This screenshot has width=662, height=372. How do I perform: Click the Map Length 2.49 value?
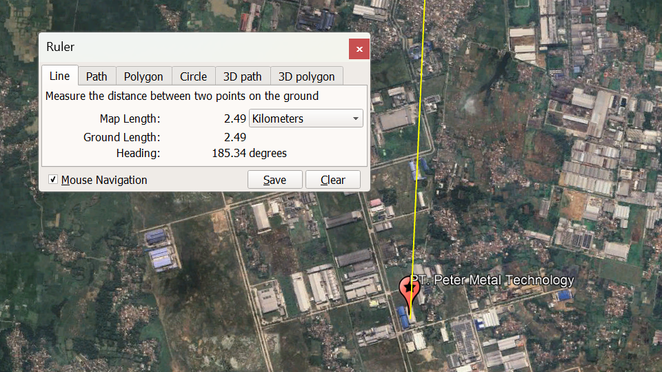[x=234, y=119]
